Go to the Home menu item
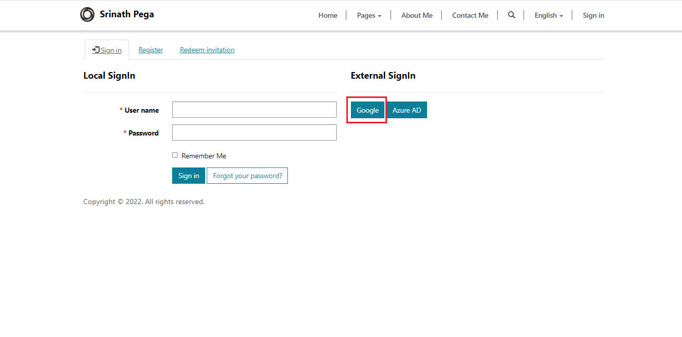 pos(328,16)
